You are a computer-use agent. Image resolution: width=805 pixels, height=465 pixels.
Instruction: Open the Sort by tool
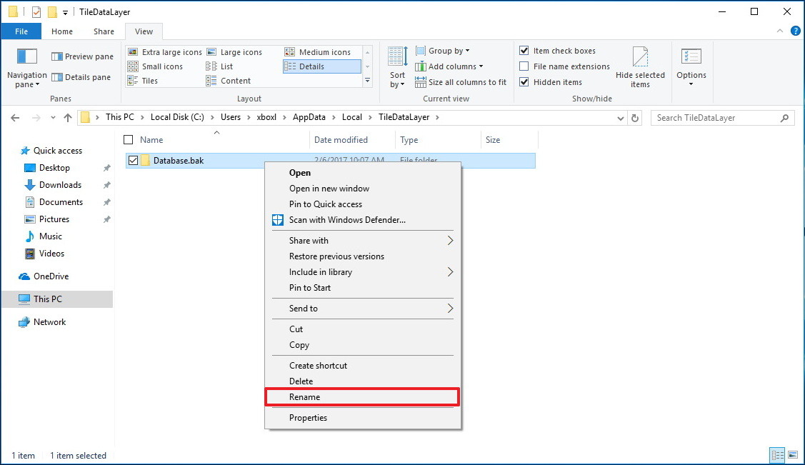coord(397,68)
